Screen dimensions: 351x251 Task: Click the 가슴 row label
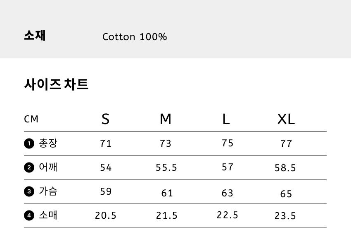pos(48,191)
